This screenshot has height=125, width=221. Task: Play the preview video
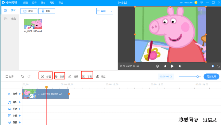pos(172,66)
